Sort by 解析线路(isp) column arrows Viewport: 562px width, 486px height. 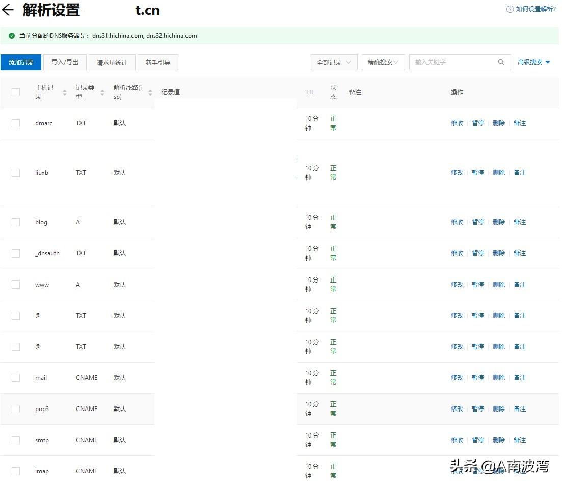click(150, 92)
